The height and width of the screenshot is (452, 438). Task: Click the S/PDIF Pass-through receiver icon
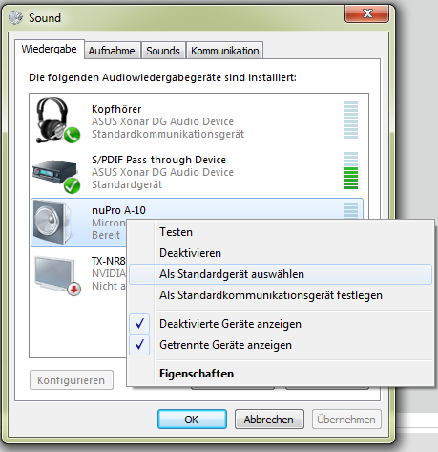click(56, 176)
